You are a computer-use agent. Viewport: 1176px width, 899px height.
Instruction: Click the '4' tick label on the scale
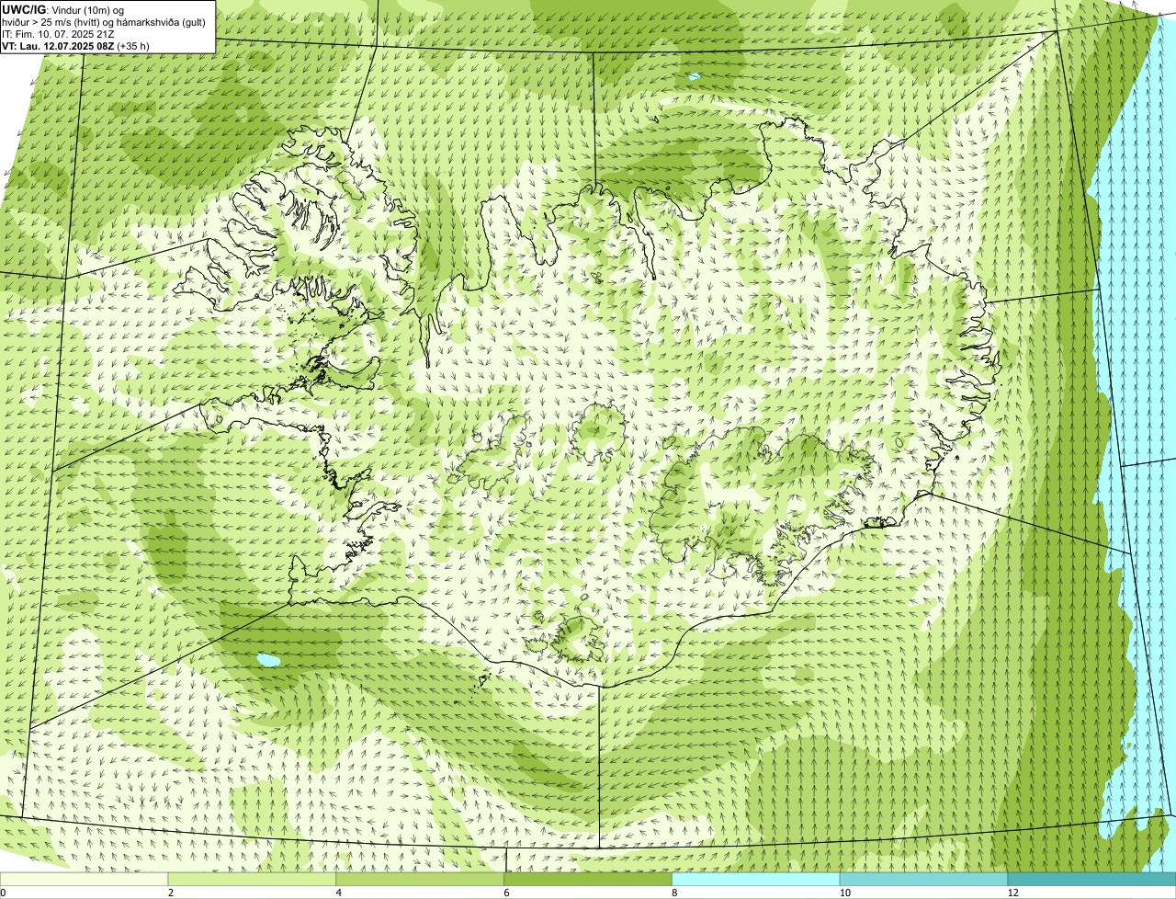click(339, 893)
